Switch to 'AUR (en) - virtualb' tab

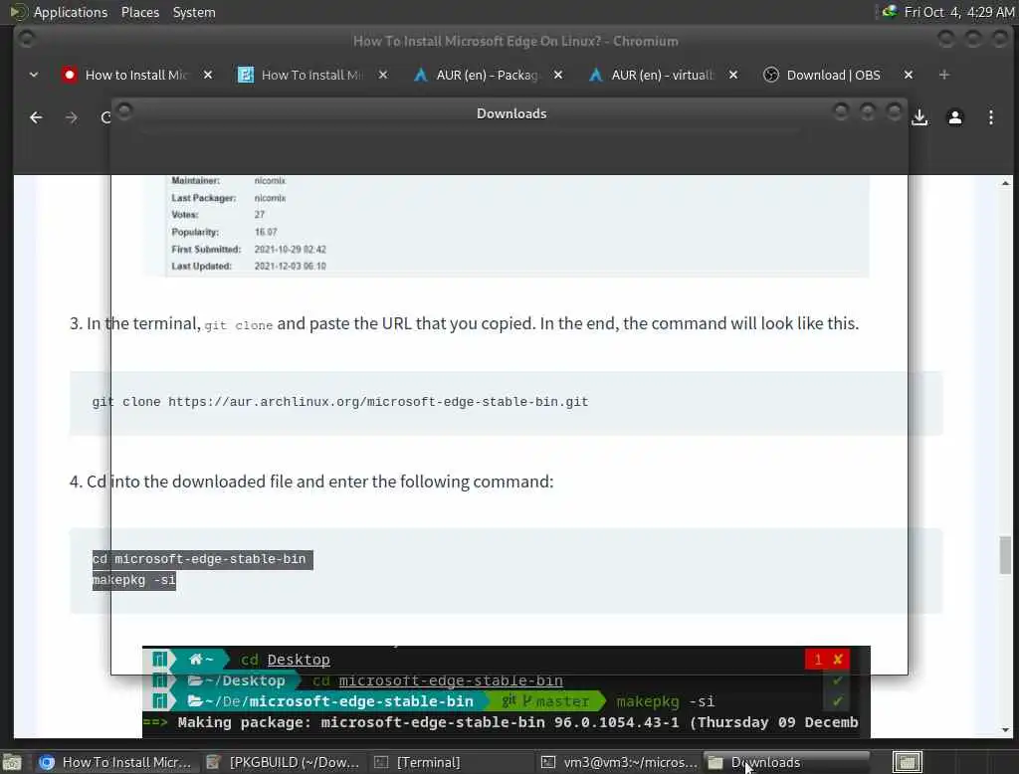(x=661, y=75)
